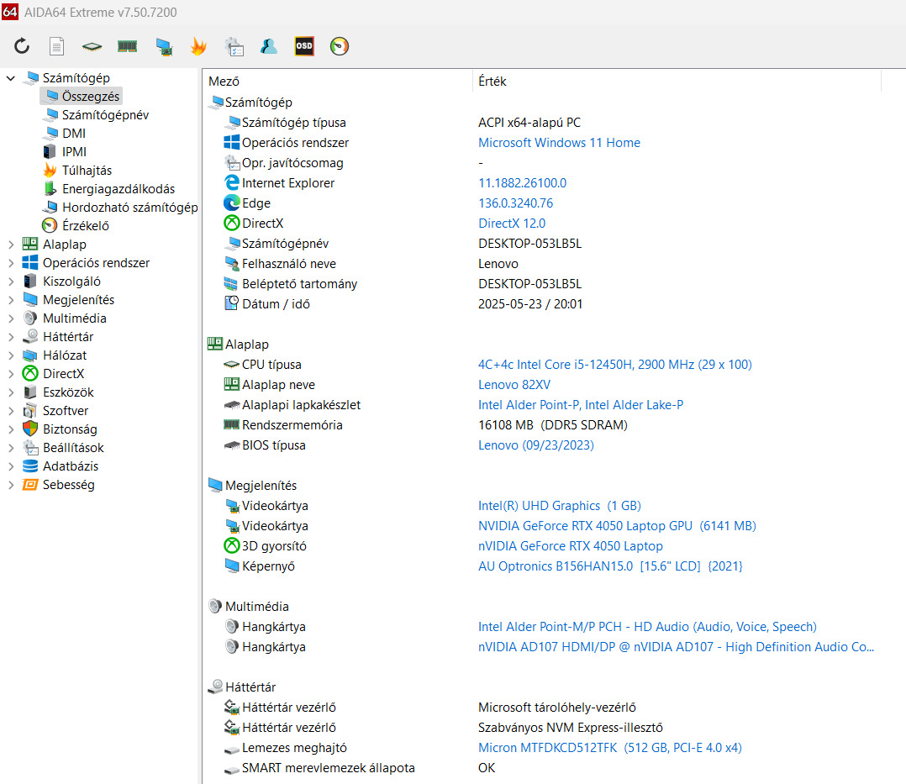
Task: Open the nVIDIA AD107 HDMI/DP audio link
Action: pos(676,647)
